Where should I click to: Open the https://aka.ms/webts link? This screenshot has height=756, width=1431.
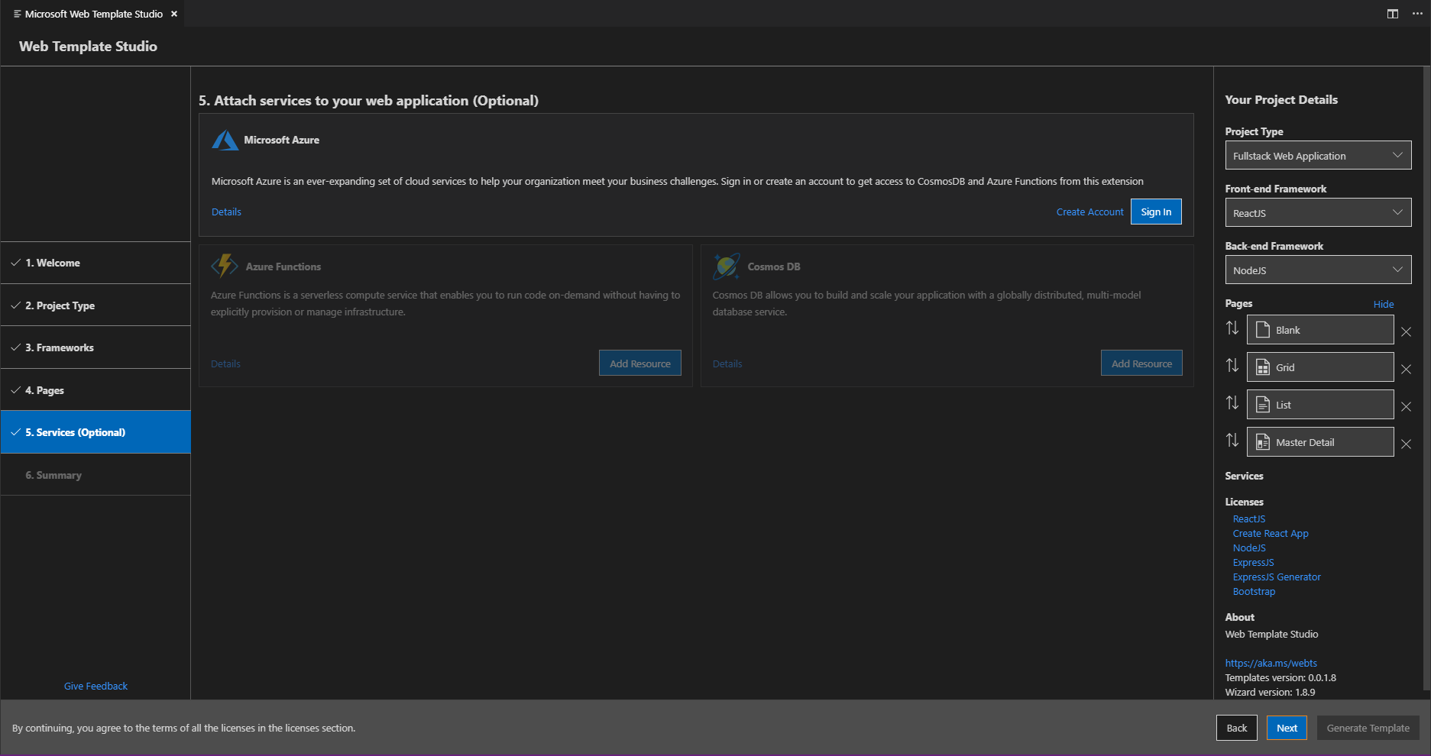(x=1271, y=663)
